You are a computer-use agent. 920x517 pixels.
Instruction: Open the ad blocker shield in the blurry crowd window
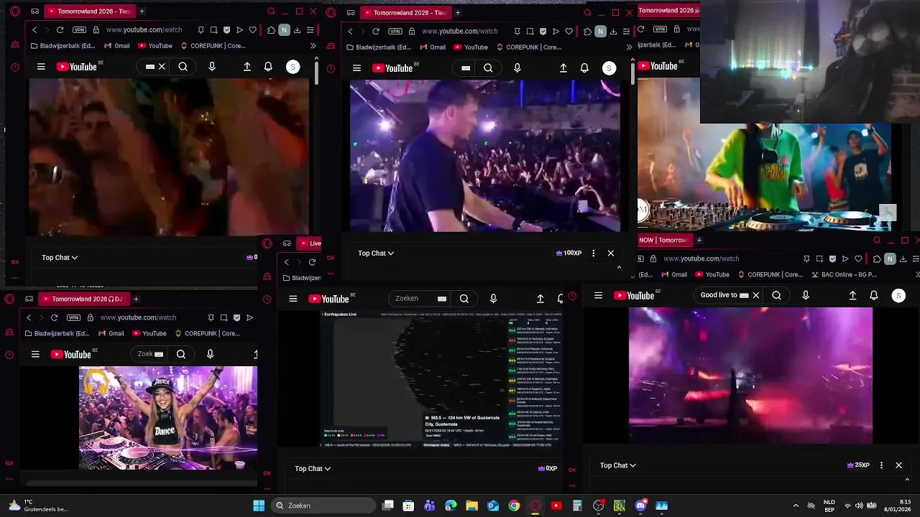[x=226, y=30]
